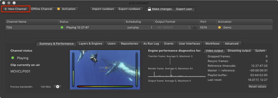Click the whale video preview thumbnail
Screen dimensions: 278x98
(x=105, y=70)
